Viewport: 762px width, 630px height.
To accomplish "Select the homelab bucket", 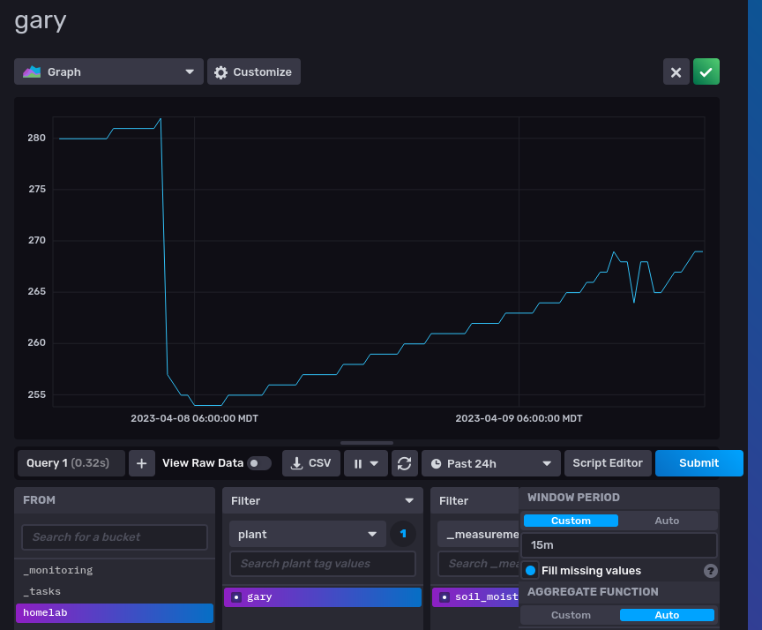I will click(114, 612).
